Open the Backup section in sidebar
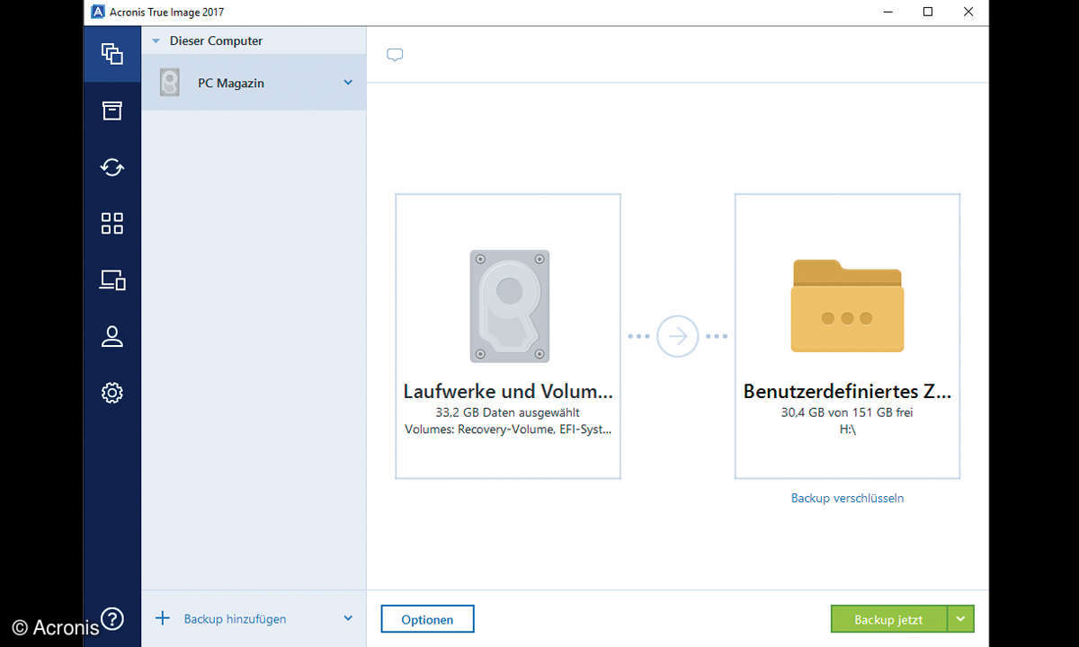1079x647 pixels. pyautogui.click(x=112, y=54)
